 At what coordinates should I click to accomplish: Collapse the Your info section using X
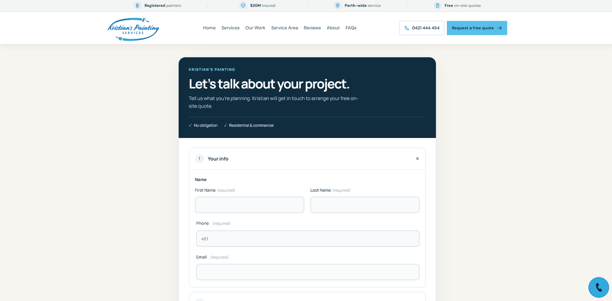[x=417, y=159]
